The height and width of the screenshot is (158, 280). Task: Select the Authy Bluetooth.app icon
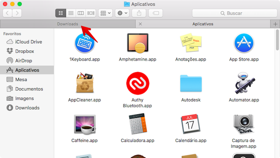point(138,83)
